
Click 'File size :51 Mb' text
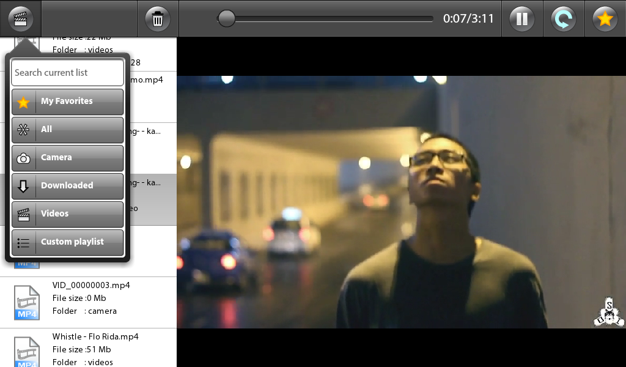pyautogui.click(x=81, y=349)
